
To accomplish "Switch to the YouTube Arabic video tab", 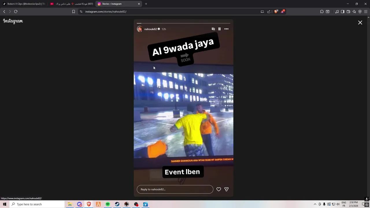I will 72,4.
